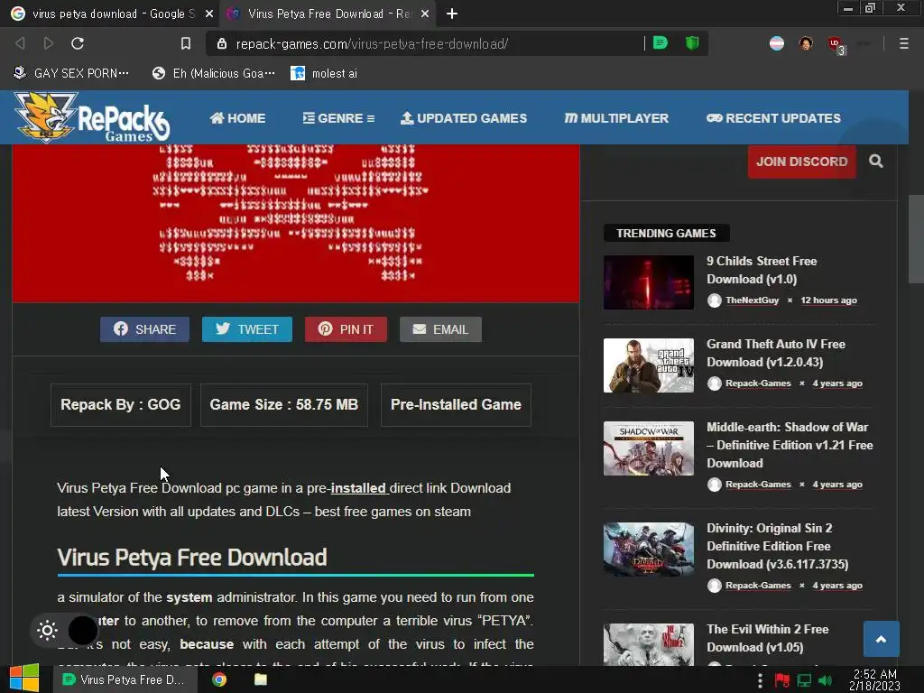Screen dimensions: 924x693
Task: Click the site search magnifier icon
Action: (875, 161)
